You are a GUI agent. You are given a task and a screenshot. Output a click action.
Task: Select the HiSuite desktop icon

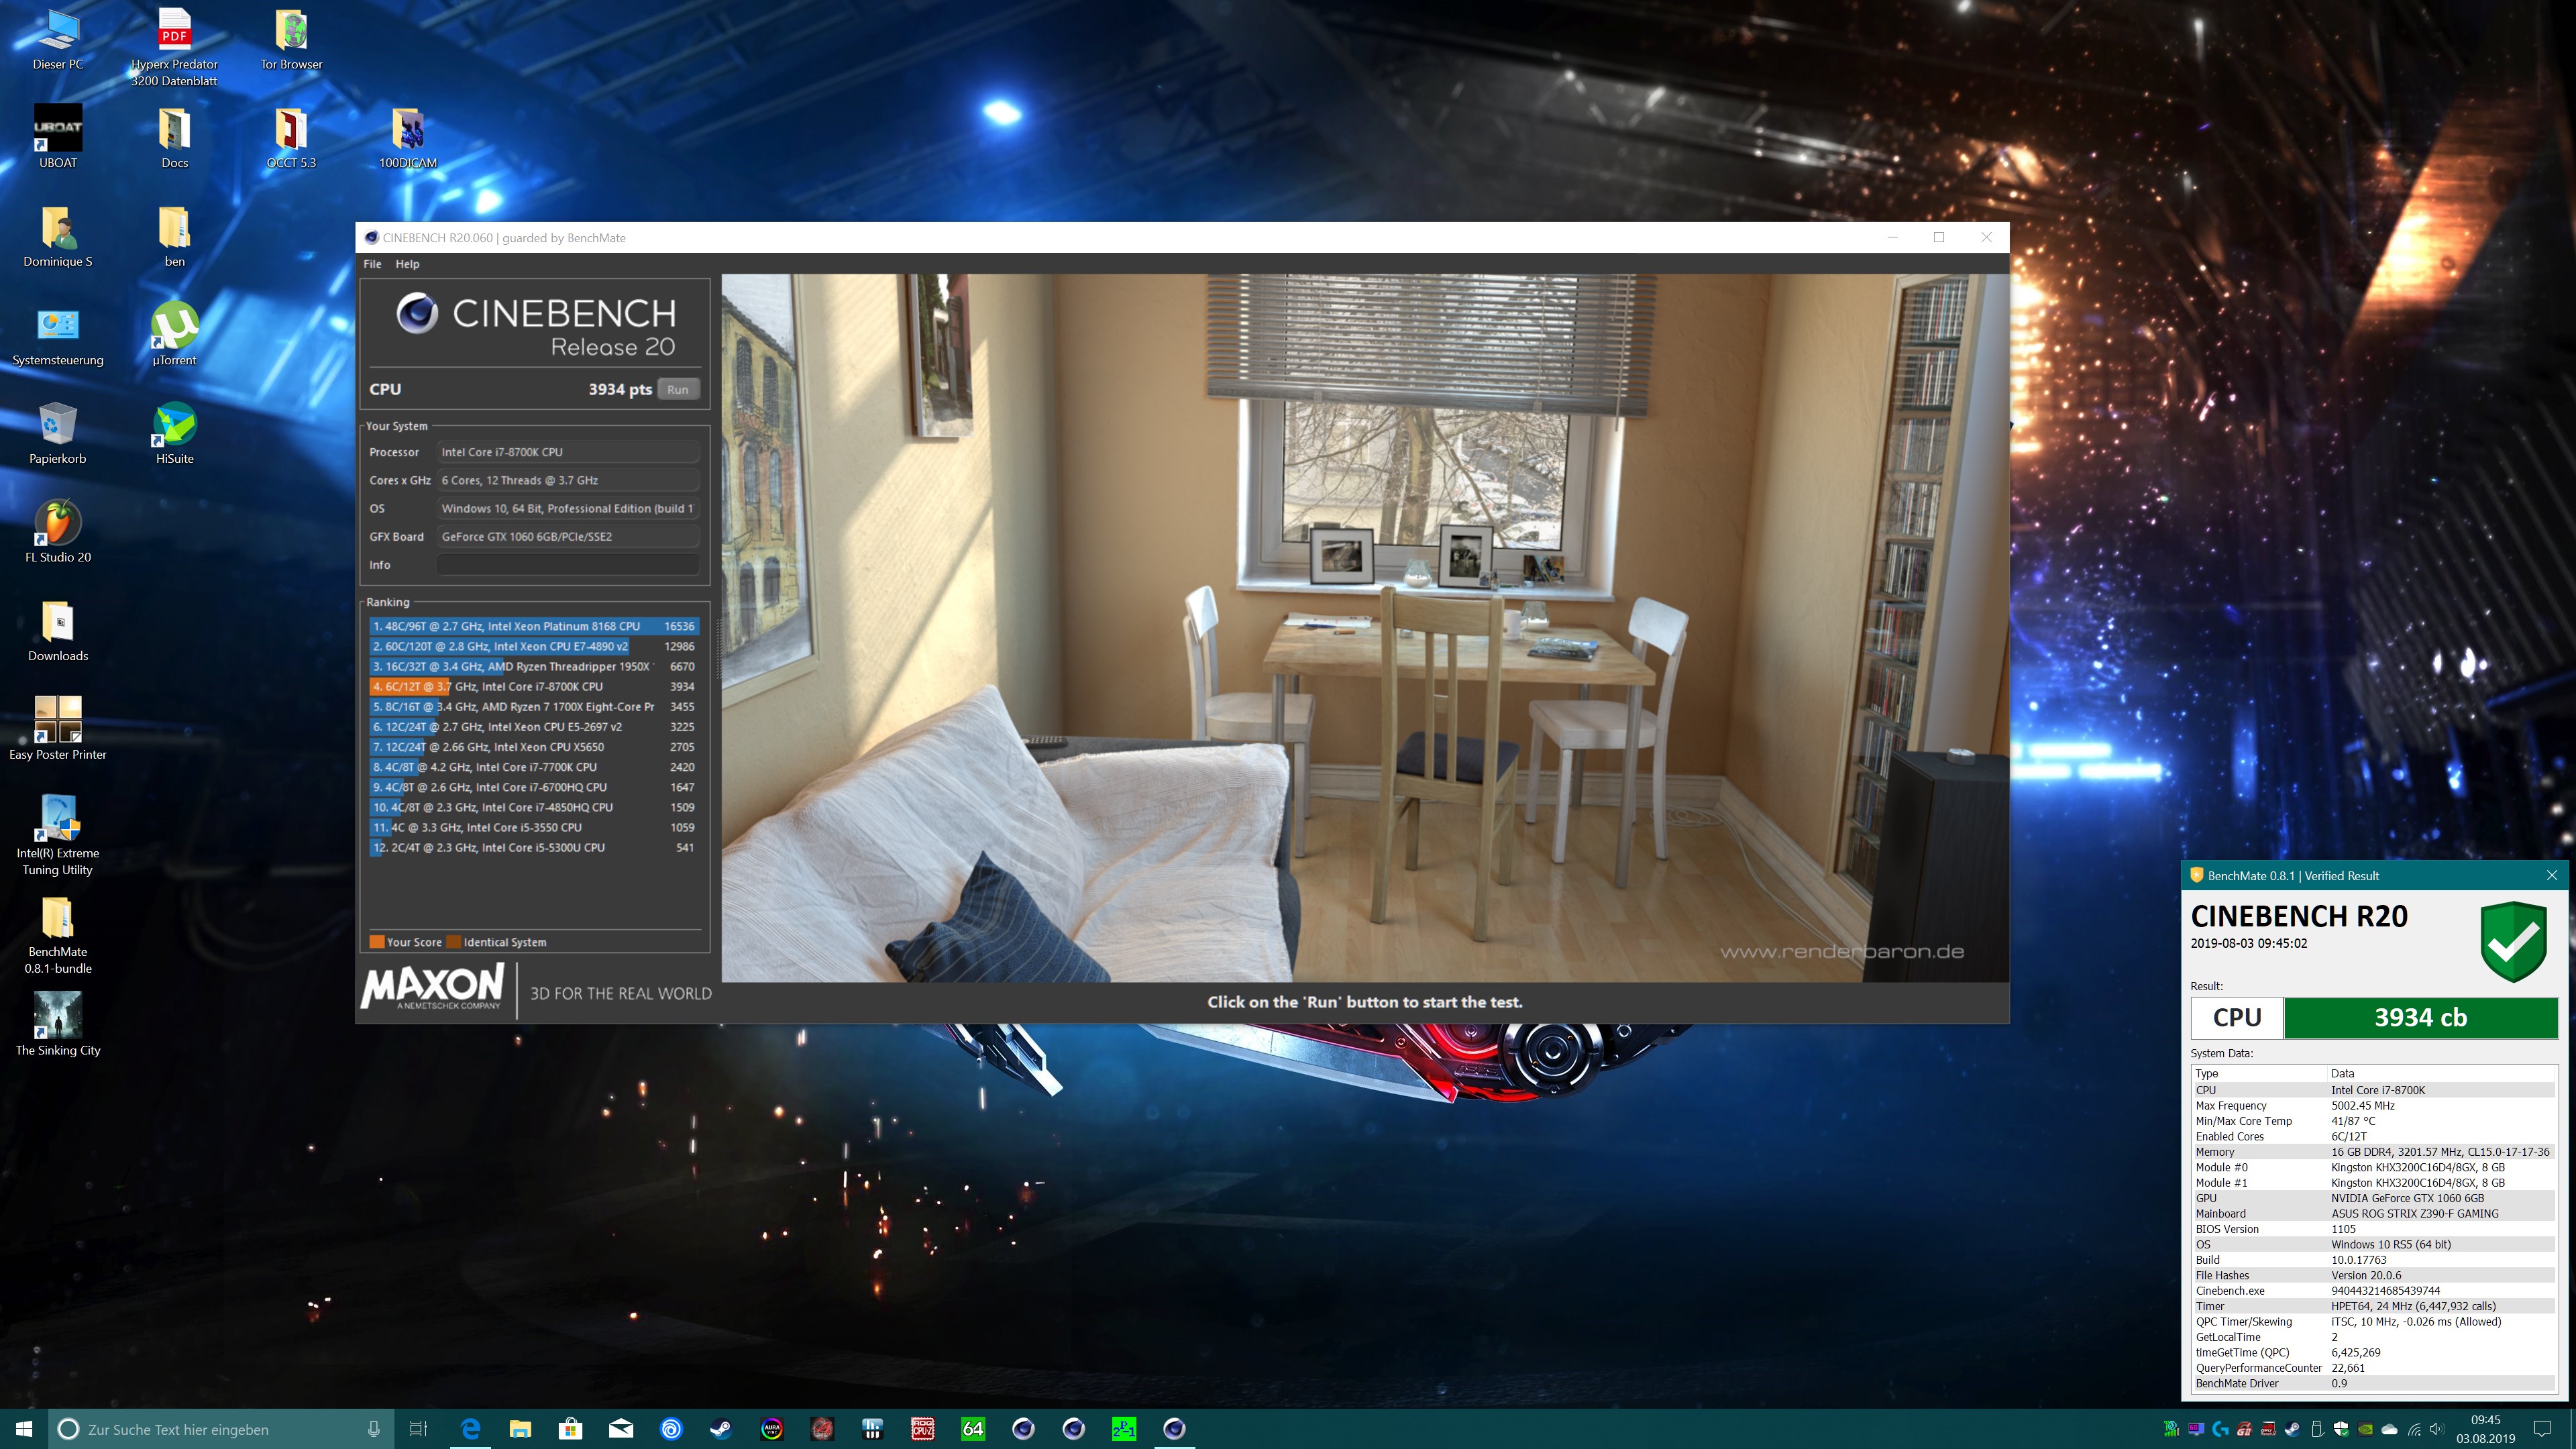(174, 433)
